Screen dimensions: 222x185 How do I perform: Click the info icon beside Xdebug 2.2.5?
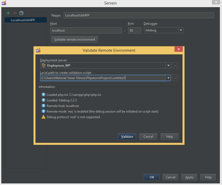pos(43,100)
